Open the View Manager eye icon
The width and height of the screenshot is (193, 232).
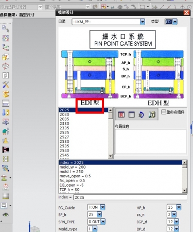(6, 214)
